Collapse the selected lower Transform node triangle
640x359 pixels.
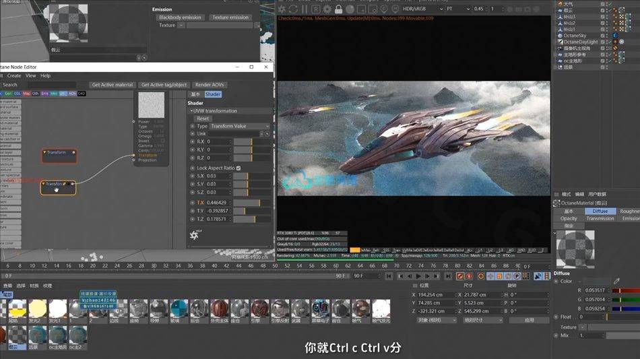(44, 184)
